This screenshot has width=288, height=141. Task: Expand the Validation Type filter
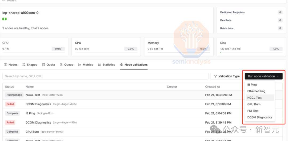pyautogui.click(x=227, y=76)
